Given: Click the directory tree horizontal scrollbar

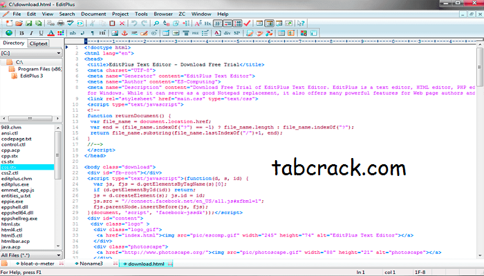Looking at the screenshot, I should (31, 118).
